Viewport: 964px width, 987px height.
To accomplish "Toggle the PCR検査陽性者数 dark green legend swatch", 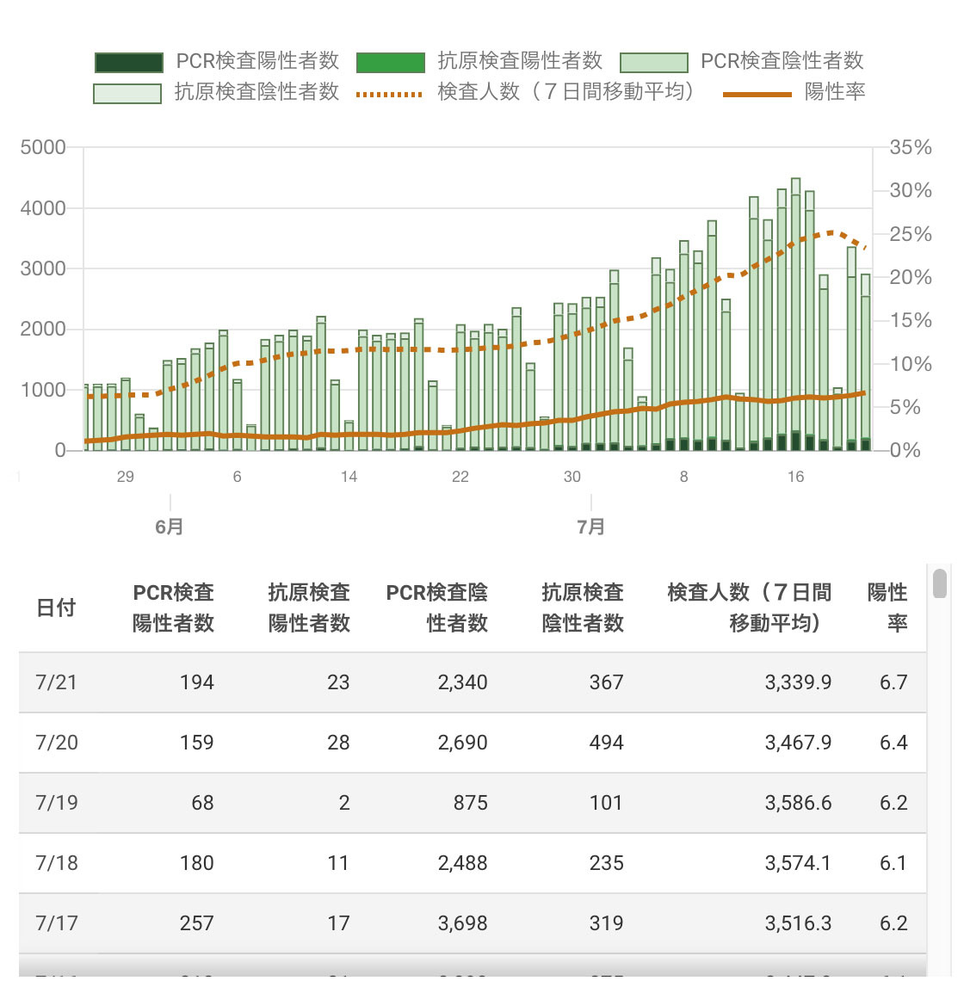I will (x=129, y=62).
